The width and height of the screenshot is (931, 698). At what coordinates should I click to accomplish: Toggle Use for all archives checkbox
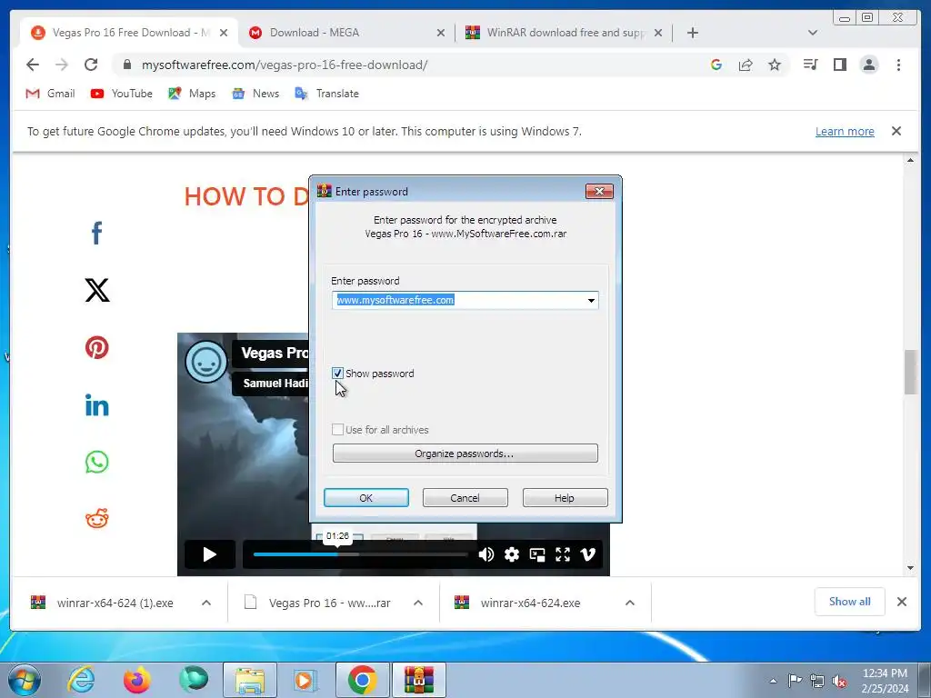tap(337, 430)
